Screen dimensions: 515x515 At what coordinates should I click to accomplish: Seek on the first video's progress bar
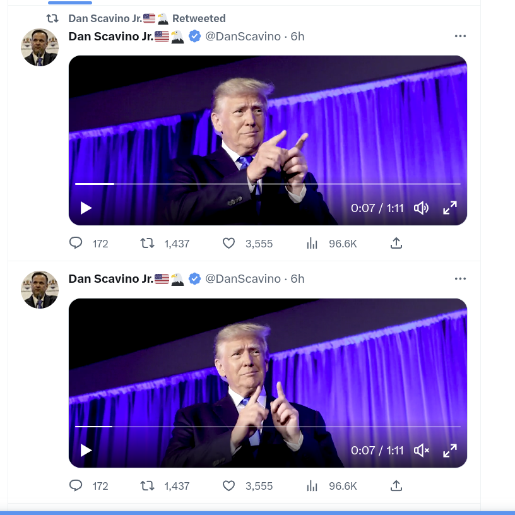point(268,184)
